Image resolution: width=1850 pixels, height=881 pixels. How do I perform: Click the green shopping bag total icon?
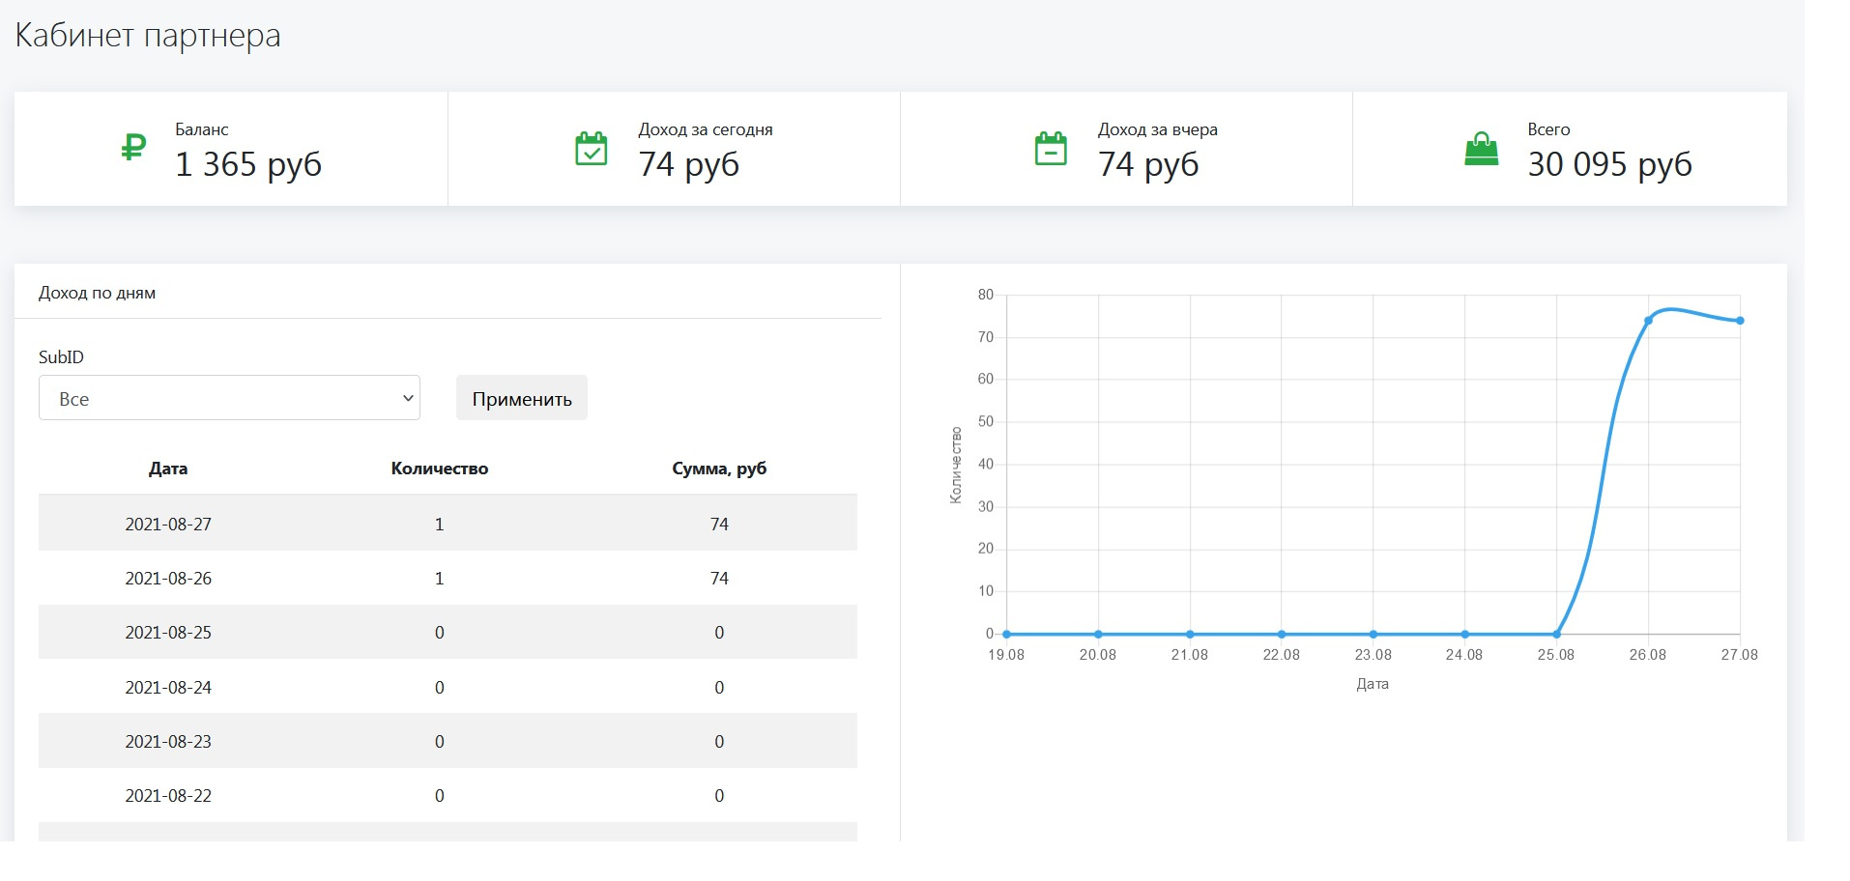click(1481, 149)
